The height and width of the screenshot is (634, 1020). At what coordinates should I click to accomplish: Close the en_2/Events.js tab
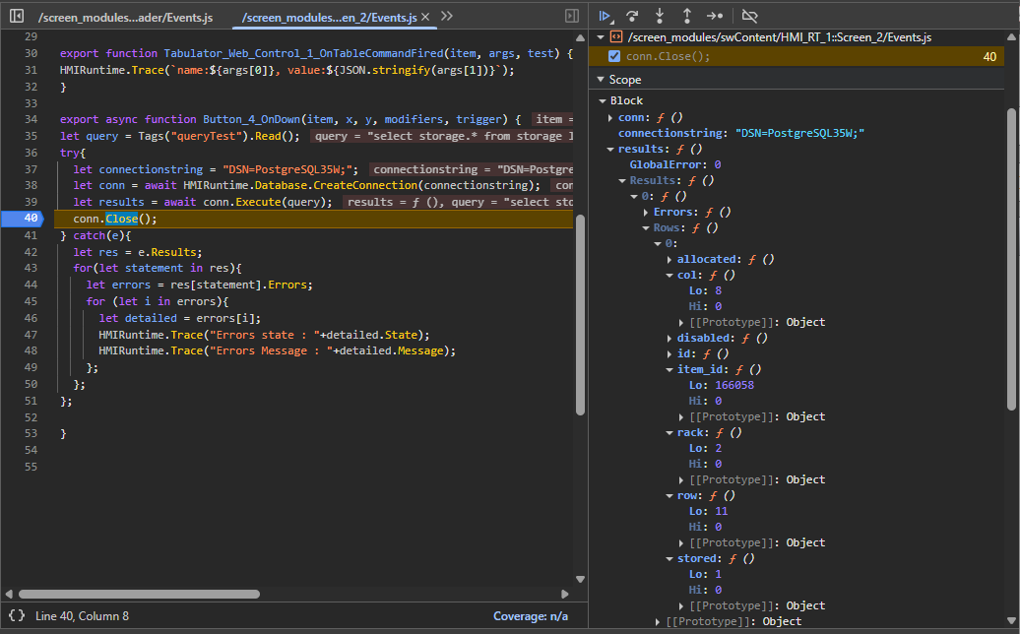426,17
